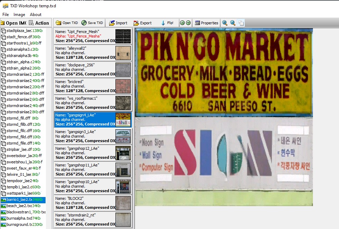The image size is (339, 229).
Task: Select the 26Kb stdrain_alpha2 file
Action: (23, 68)
